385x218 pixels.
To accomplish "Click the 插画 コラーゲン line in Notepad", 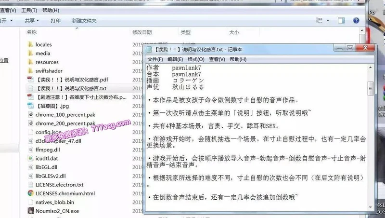I will coord(175,81).
